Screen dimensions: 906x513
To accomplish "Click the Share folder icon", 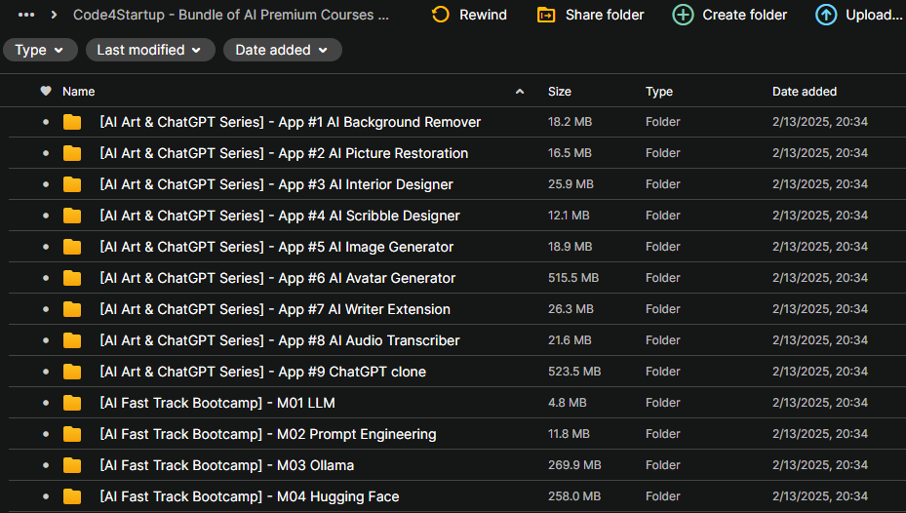I will pyautogui.click(x=546, y=15).
